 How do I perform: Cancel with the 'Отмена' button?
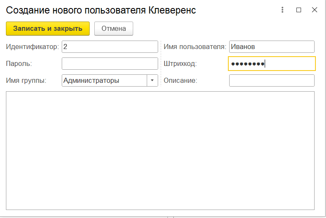pos(114,28)
